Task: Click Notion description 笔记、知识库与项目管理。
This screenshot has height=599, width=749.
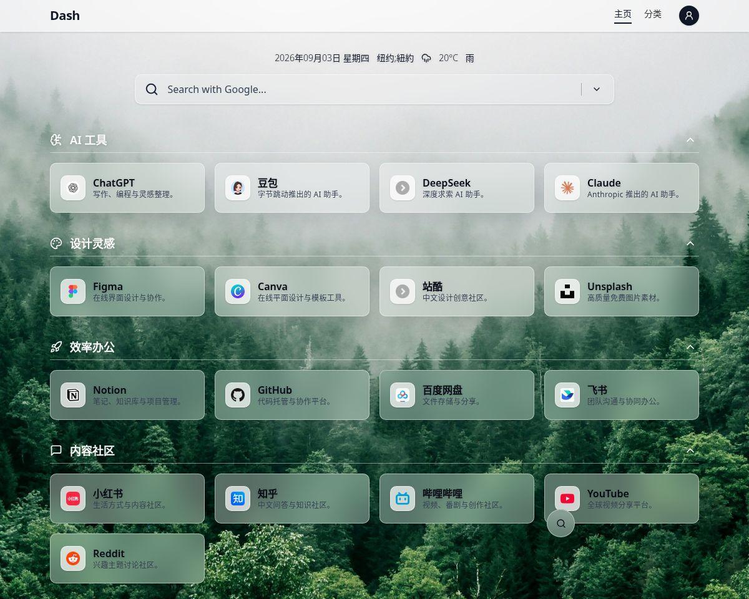Action: pyautogui.click(x=139, y=401)
